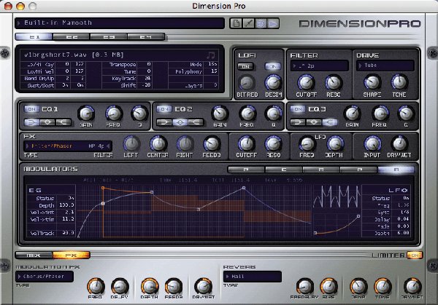Select the first modulator destination button

point(246,170)
